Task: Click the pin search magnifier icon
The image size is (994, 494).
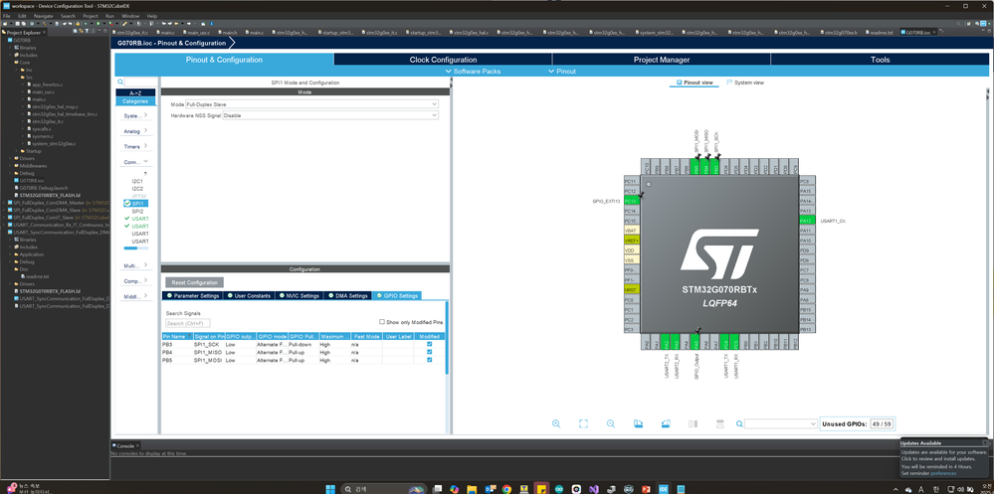Action: [739, 423]
